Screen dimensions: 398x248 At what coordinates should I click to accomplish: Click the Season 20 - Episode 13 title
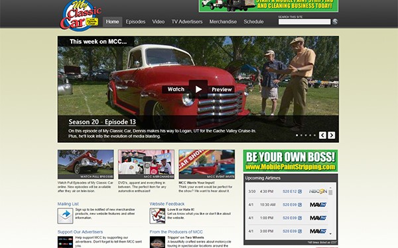102,122
